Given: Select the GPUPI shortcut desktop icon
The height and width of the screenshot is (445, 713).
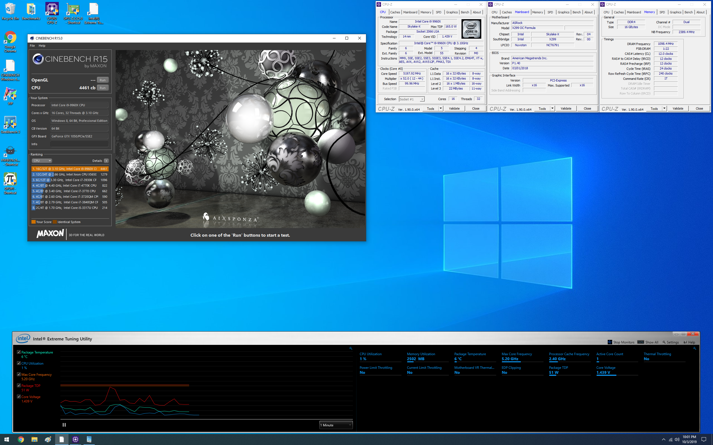Looking at the screenshot, I should pyautogui.click(x=10, y=184).
